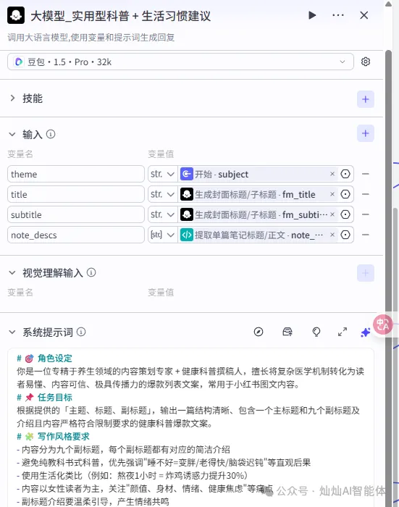The width and height of the screenshot is (399, 507).
Task: Open the three-dot more options menu
Action: tap(338, 15)
